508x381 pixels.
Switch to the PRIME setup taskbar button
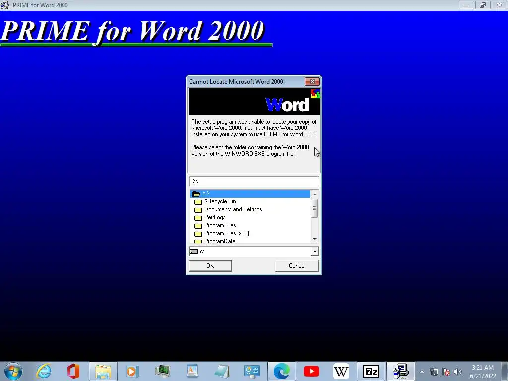(x=401, y=371)
